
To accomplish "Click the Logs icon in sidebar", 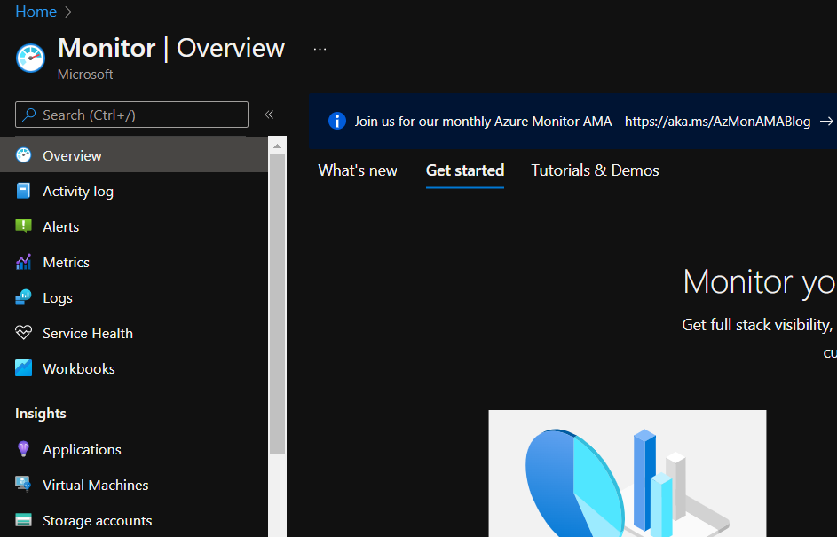I will (24, 297).
